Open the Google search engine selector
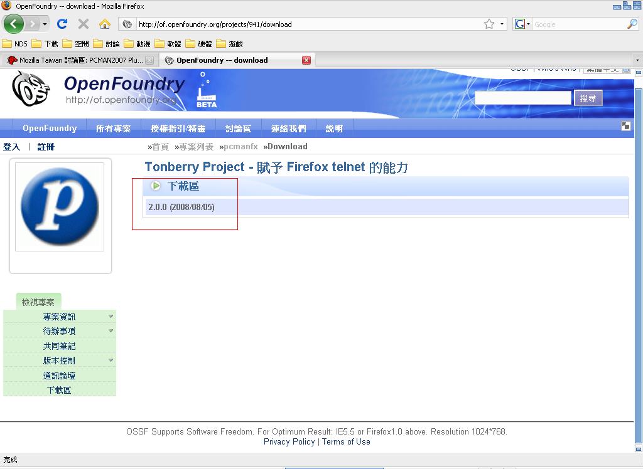This screenshot has height=469, width=643. pos(522,24)
